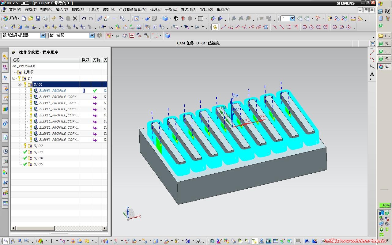Click the blue info broadcast sidebar icon
392x245 pixels.
click(x=5, y=123)
